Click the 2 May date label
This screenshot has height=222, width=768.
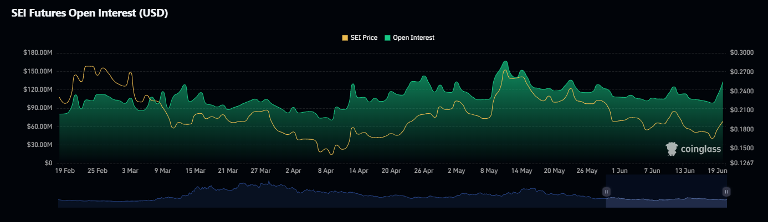456,171
